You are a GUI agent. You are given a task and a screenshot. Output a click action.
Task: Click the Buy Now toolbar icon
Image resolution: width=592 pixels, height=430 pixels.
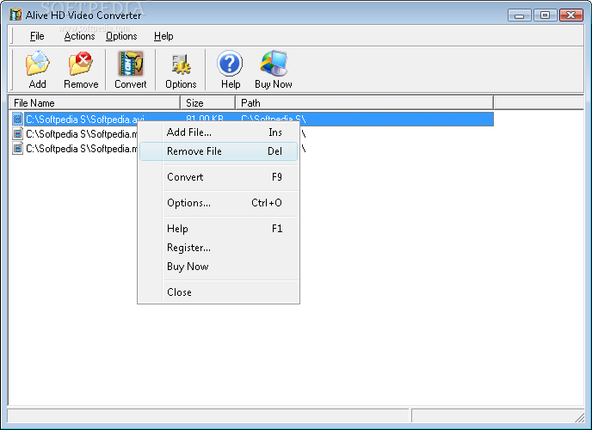(x=274, y=70)
